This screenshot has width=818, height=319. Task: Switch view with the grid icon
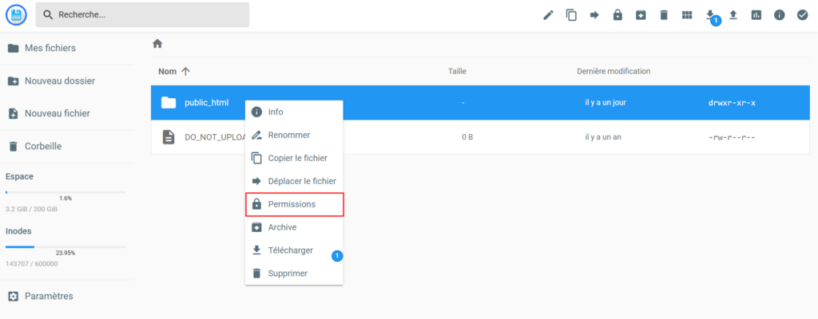pyautogui.click(x=686, y=15)
